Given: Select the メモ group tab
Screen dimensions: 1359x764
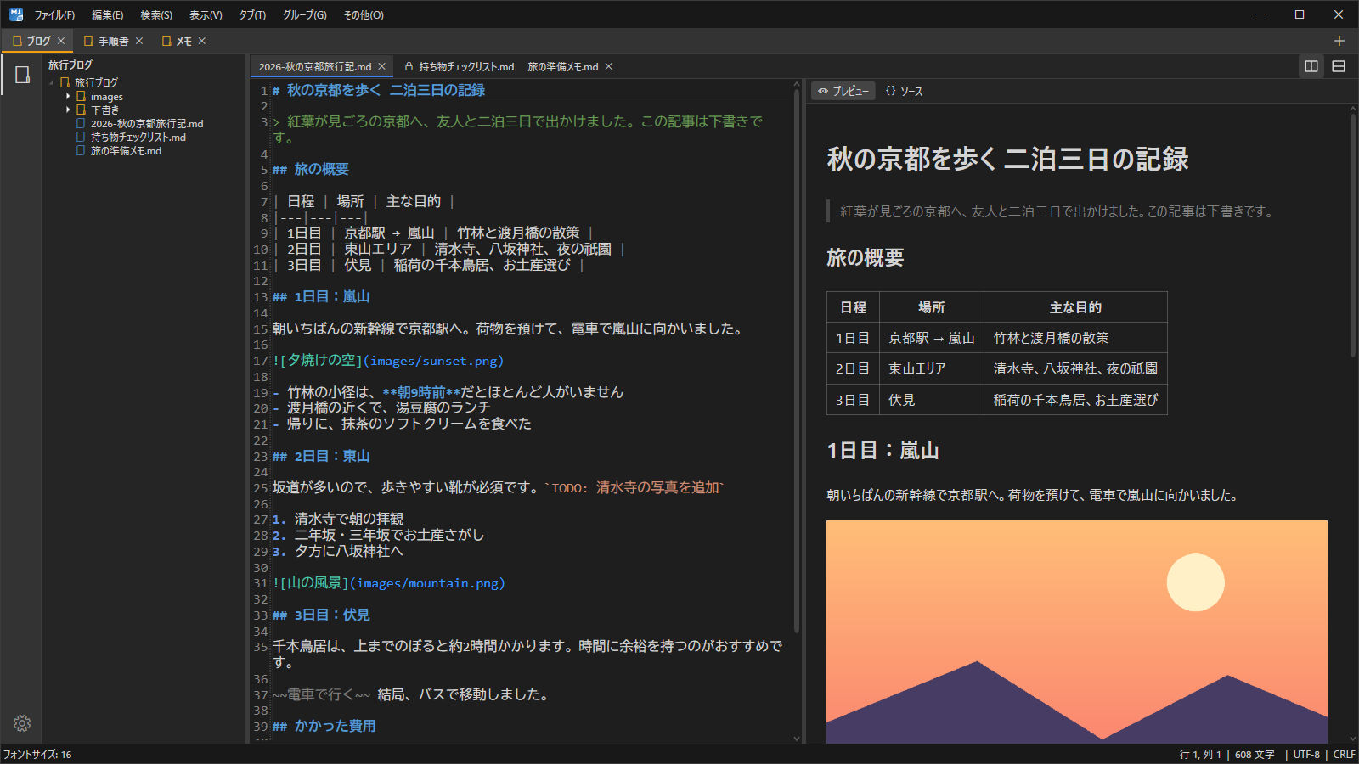Looking at the screenshot, I should (183, 41).
